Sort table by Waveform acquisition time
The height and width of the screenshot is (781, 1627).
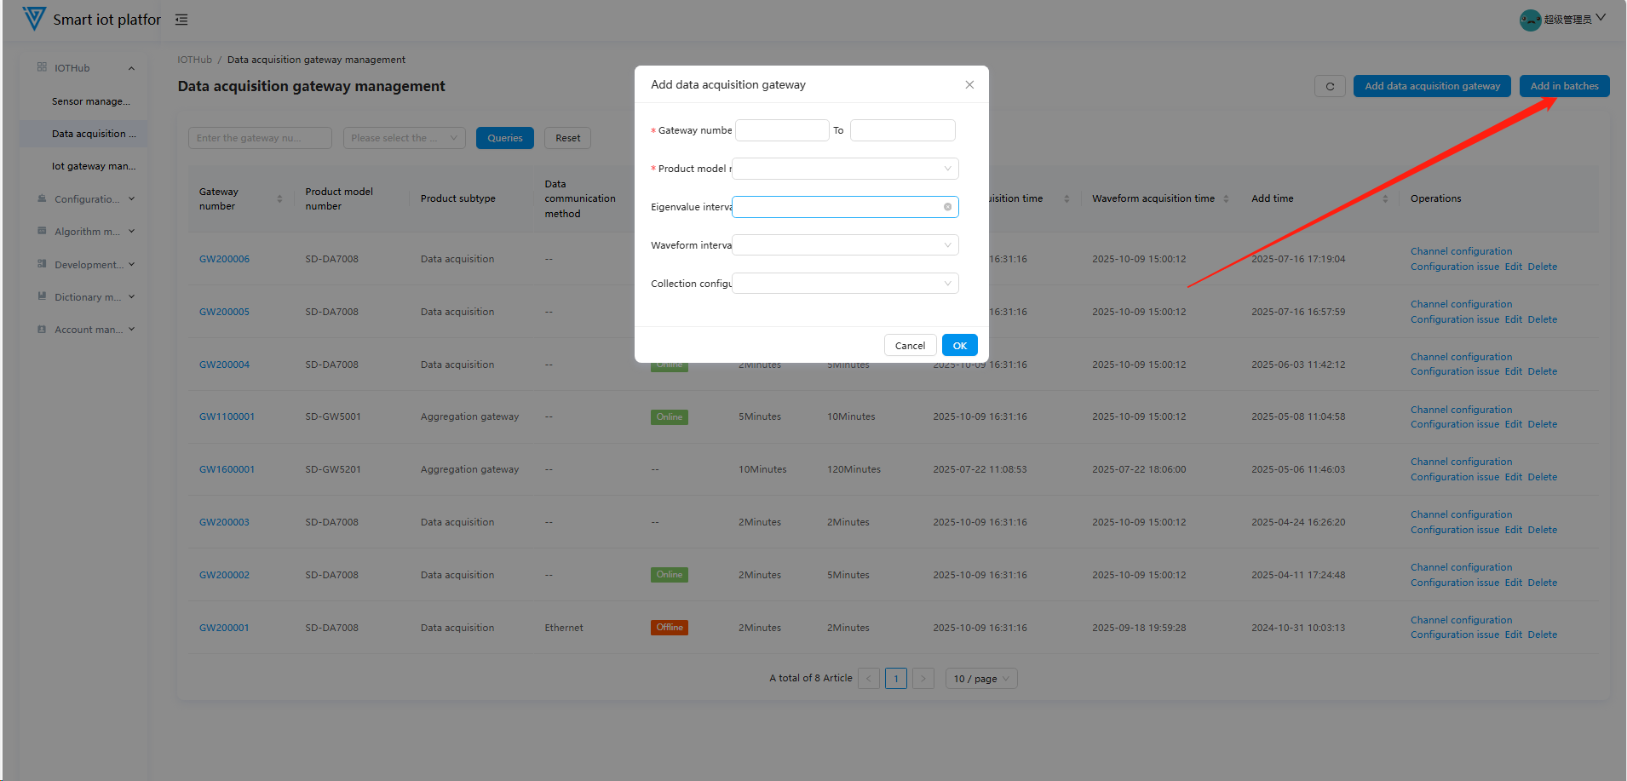[1226, 198]
